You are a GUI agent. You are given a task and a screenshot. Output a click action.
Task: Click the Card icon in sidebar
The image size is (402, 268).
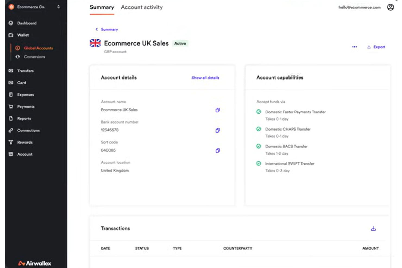coord(11,83)
